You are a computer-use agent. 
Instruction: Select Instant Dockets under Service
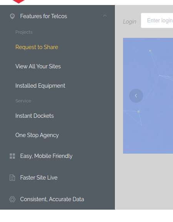click(35, 116)
